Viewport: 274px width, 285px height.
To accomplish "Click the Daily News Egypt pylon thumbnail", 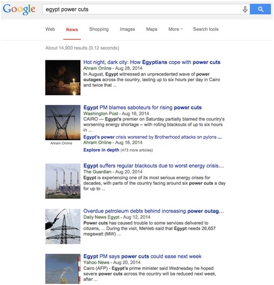I will click(x=63, y=226).
